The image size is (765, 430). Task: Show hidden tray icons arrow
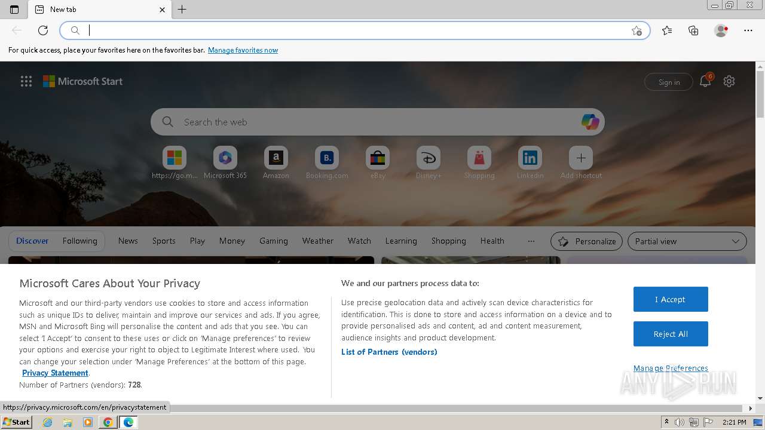click(x=666, y=422)
